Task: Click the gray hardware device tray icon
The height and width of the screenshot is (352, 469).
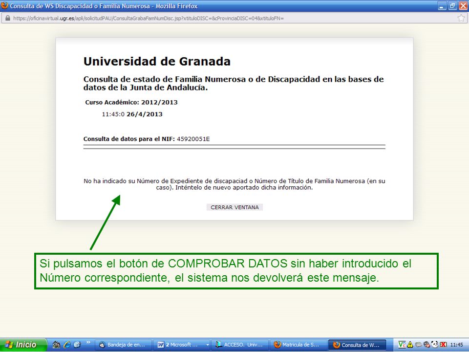Action: (x=418, y=345)
